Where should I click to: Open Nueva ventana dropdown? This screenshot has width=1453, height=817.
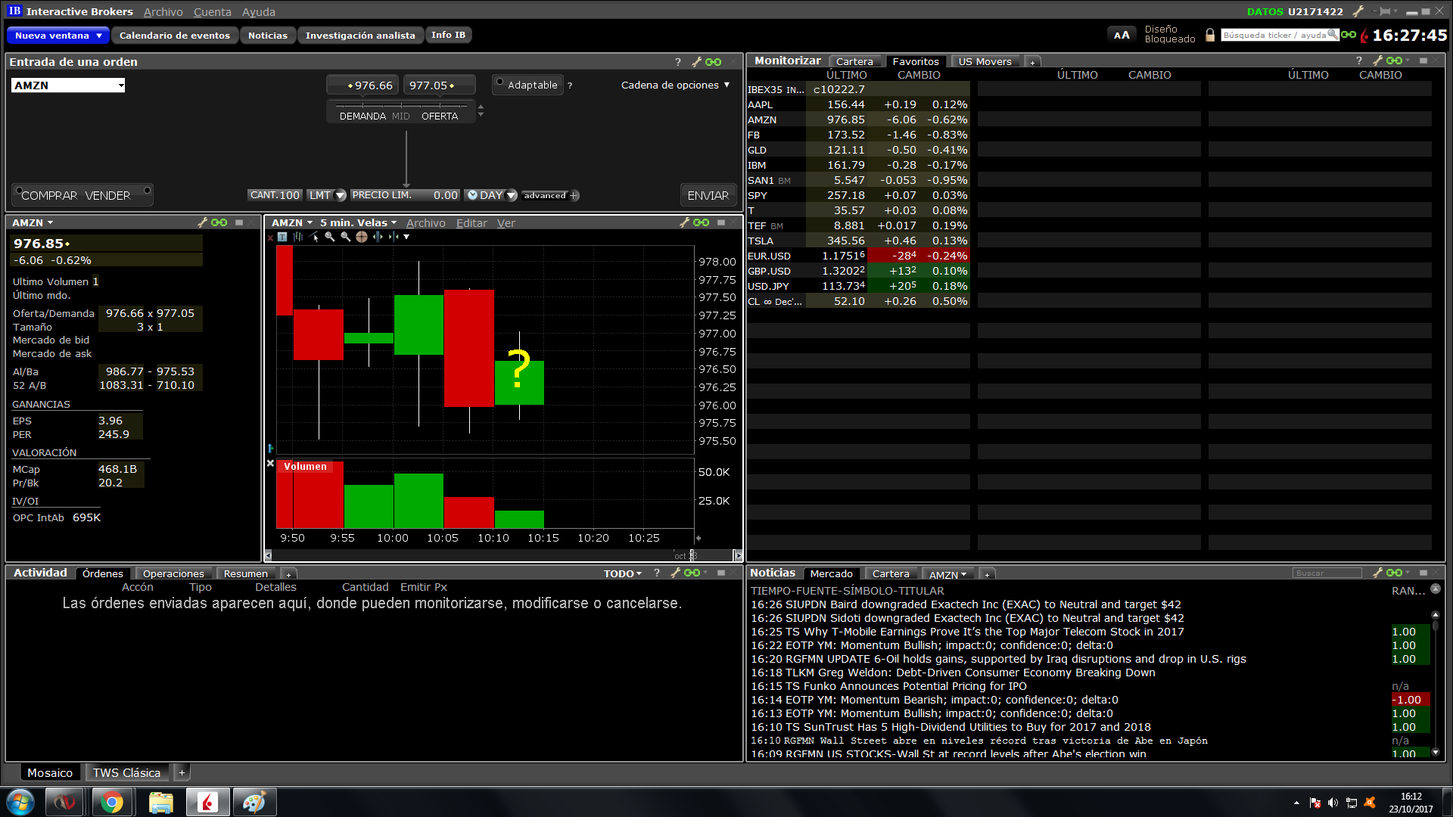click(58, 36)
